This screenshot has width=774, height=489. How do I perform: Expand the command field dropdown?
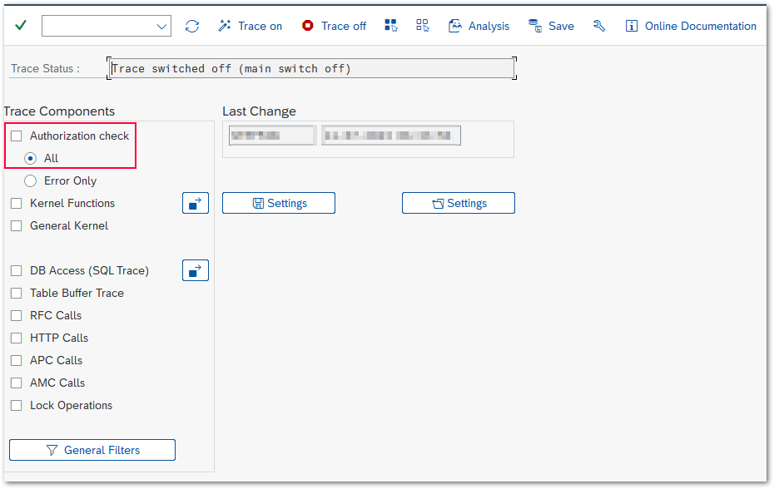161,27
